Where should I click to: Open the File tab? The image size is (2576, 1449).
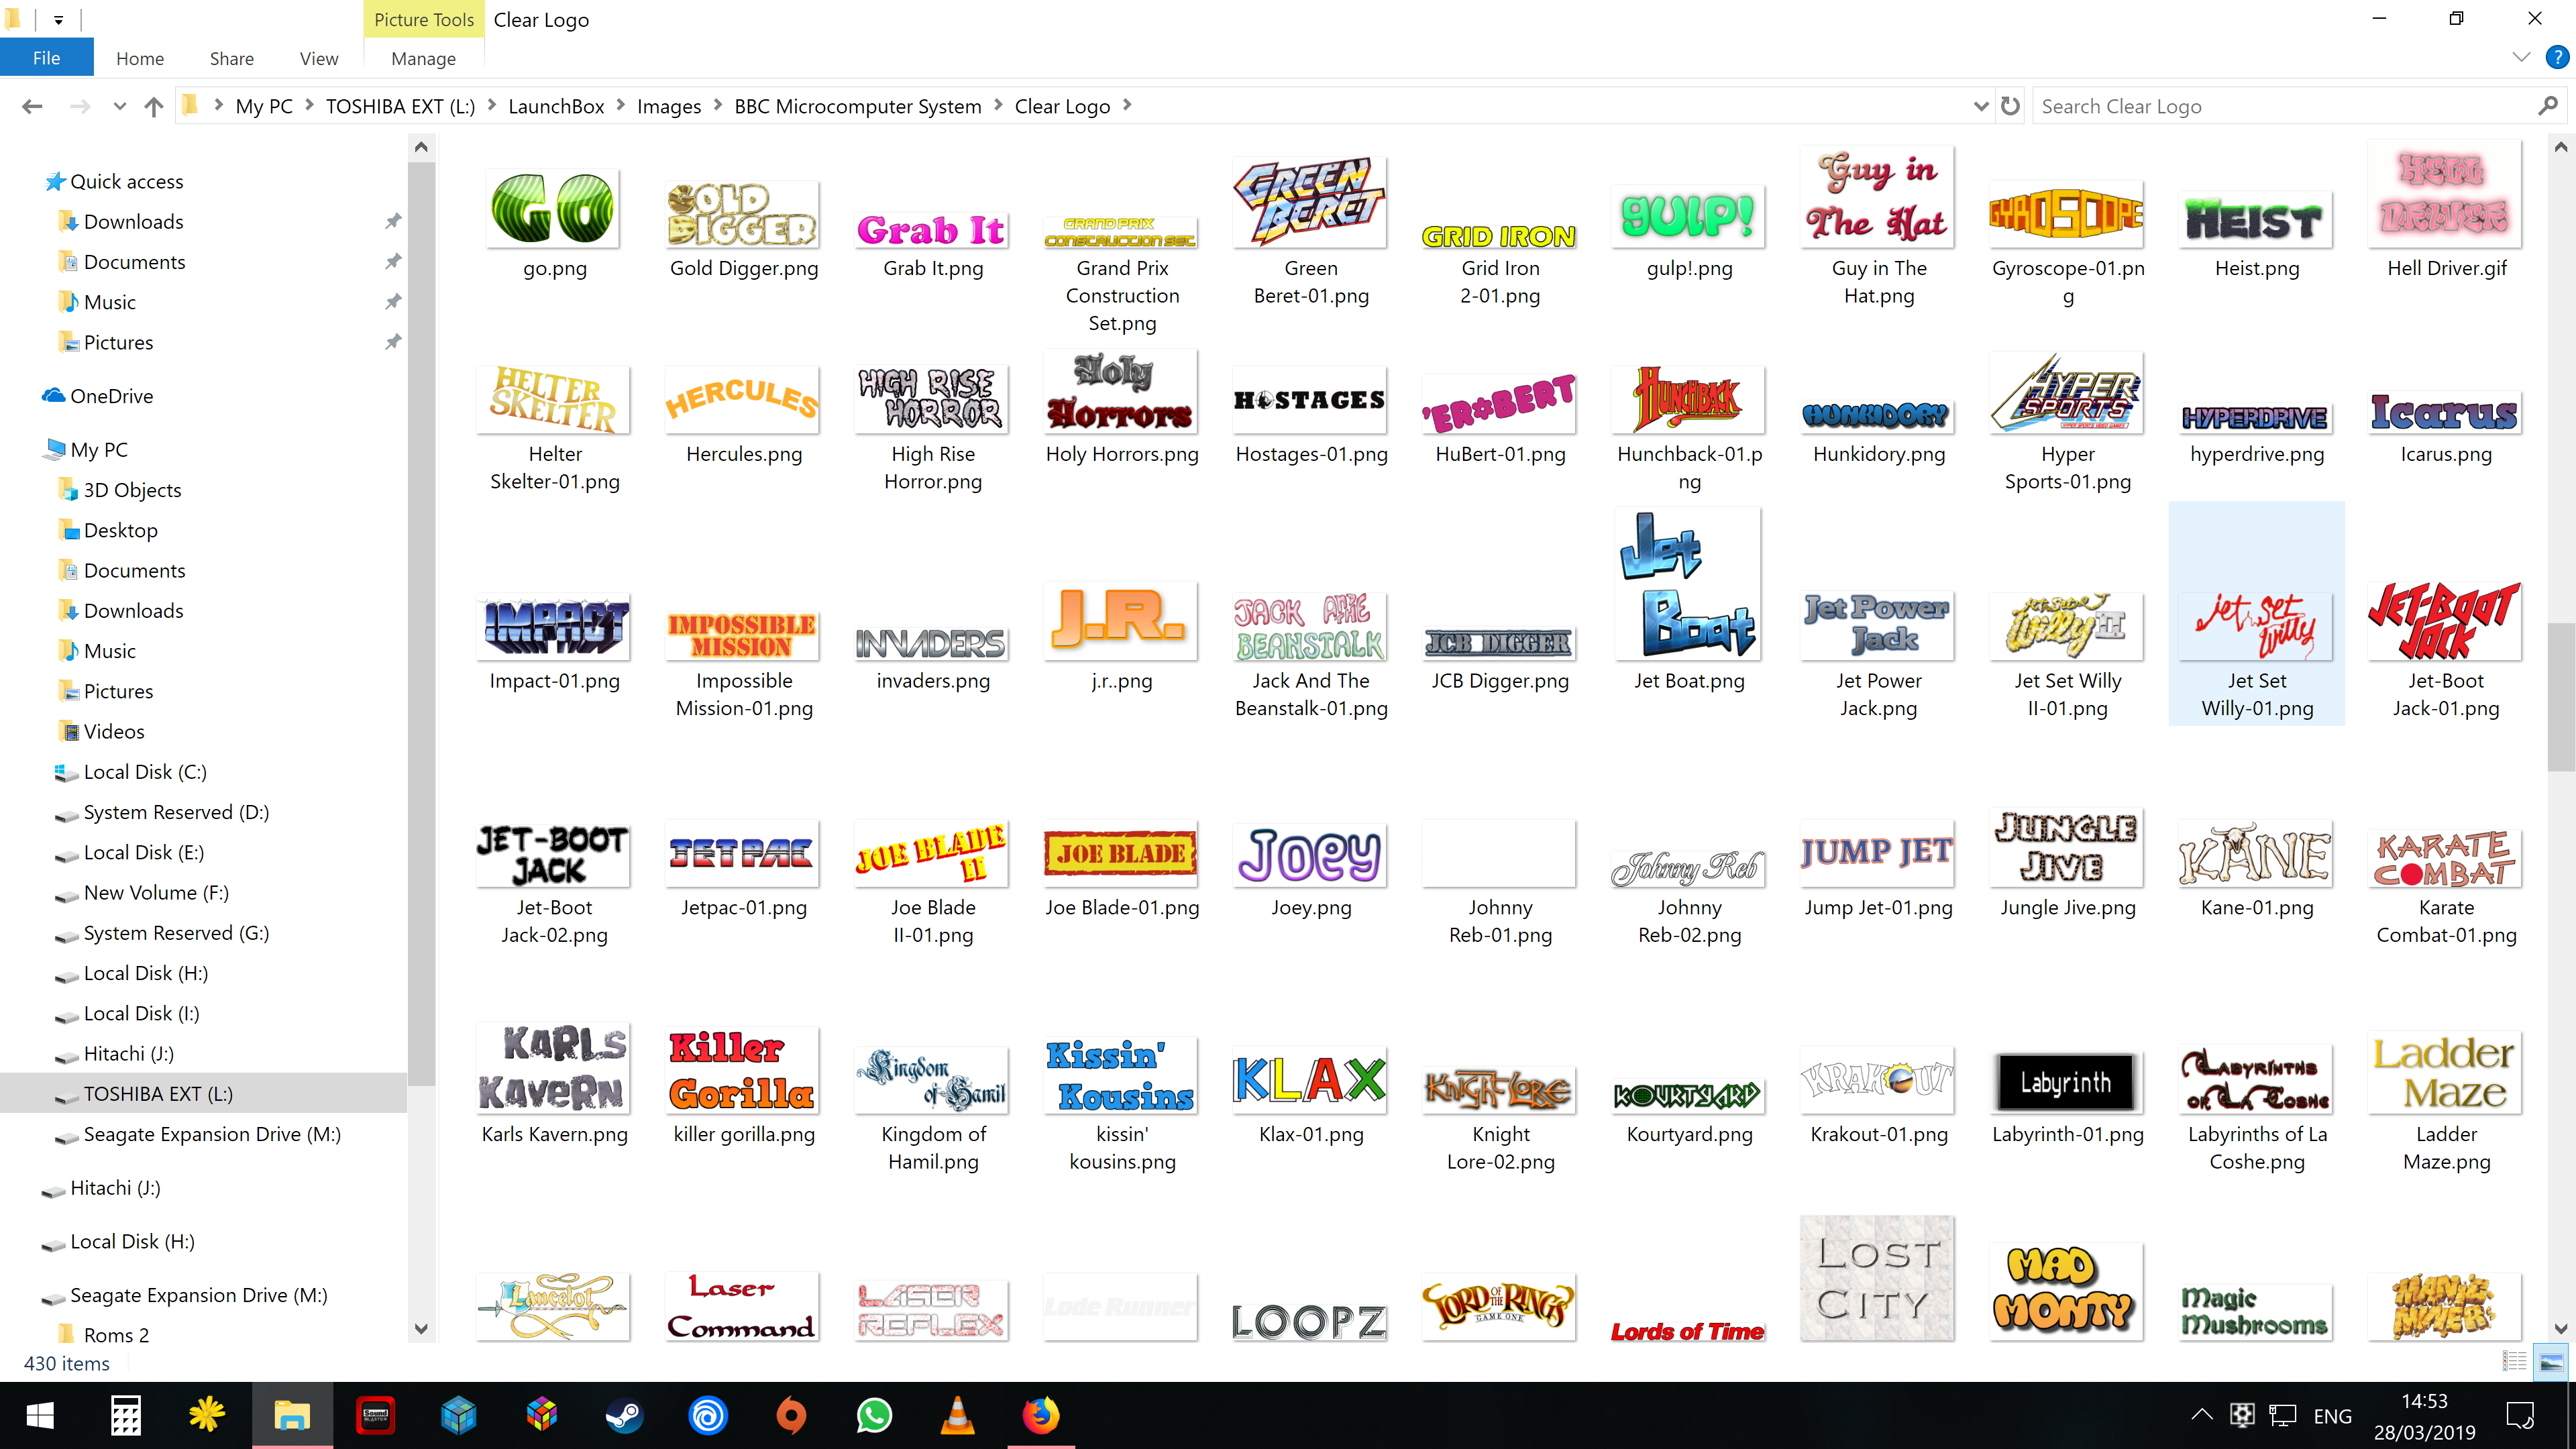tap(47, 58)
